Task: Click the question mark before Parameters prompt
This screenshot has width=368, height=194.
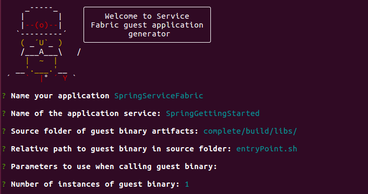Action: [x=4, y=166]
